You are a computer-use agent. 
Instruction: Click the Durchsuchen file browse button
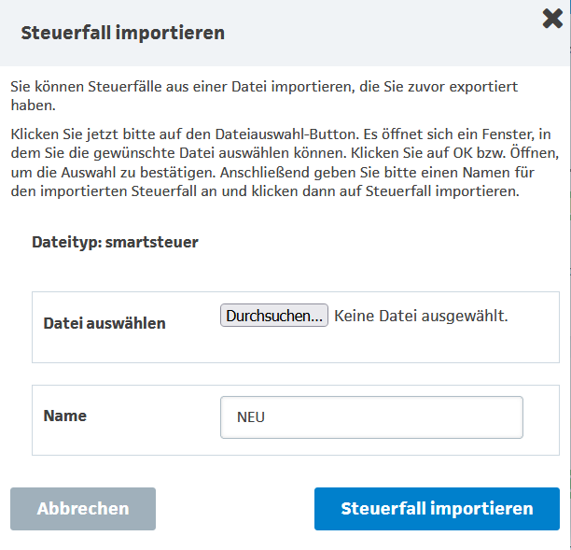tap(274, 316)
